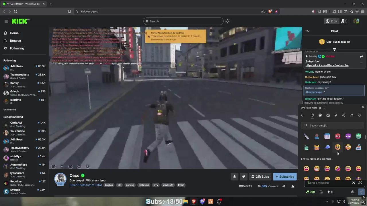
Task: Click the Gift Subs button
Action: point(260,177)
